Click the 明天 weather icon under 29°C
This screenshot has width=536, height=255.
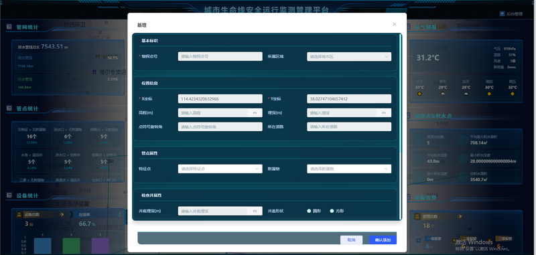[443, 94]
